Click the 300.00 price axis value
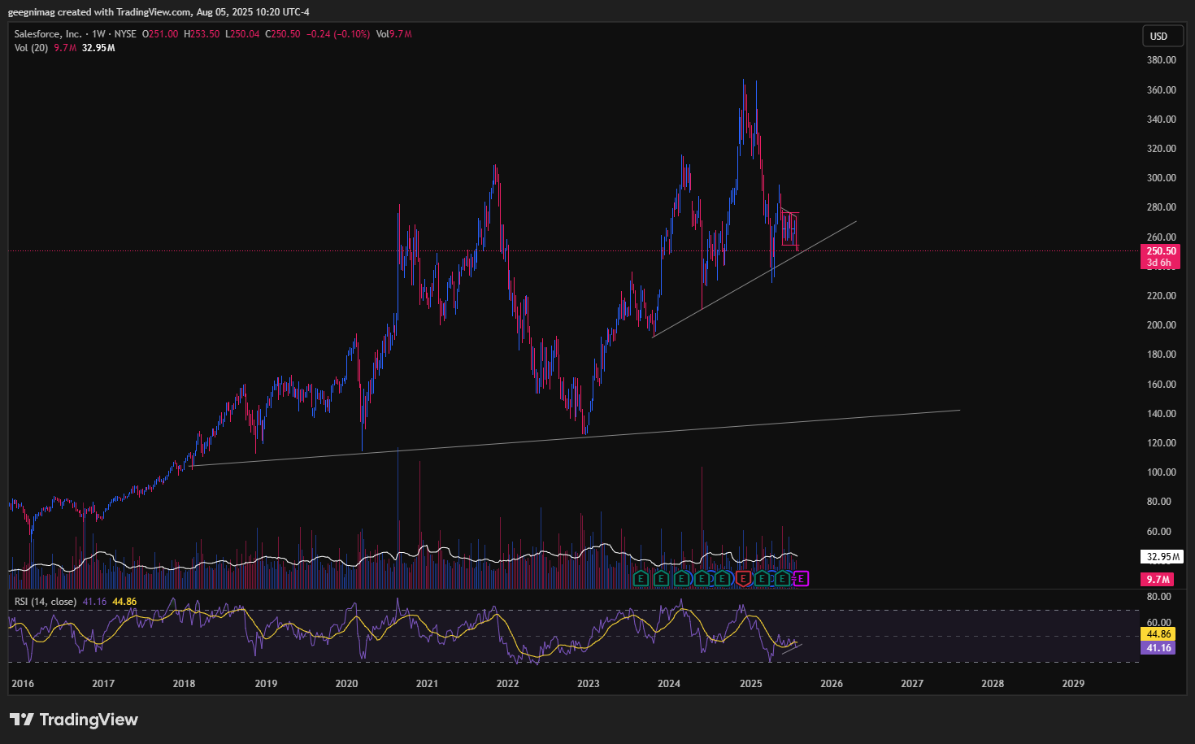This screenshot has height=744, width=1195. pyautogui.click(x=1161, y=178)
